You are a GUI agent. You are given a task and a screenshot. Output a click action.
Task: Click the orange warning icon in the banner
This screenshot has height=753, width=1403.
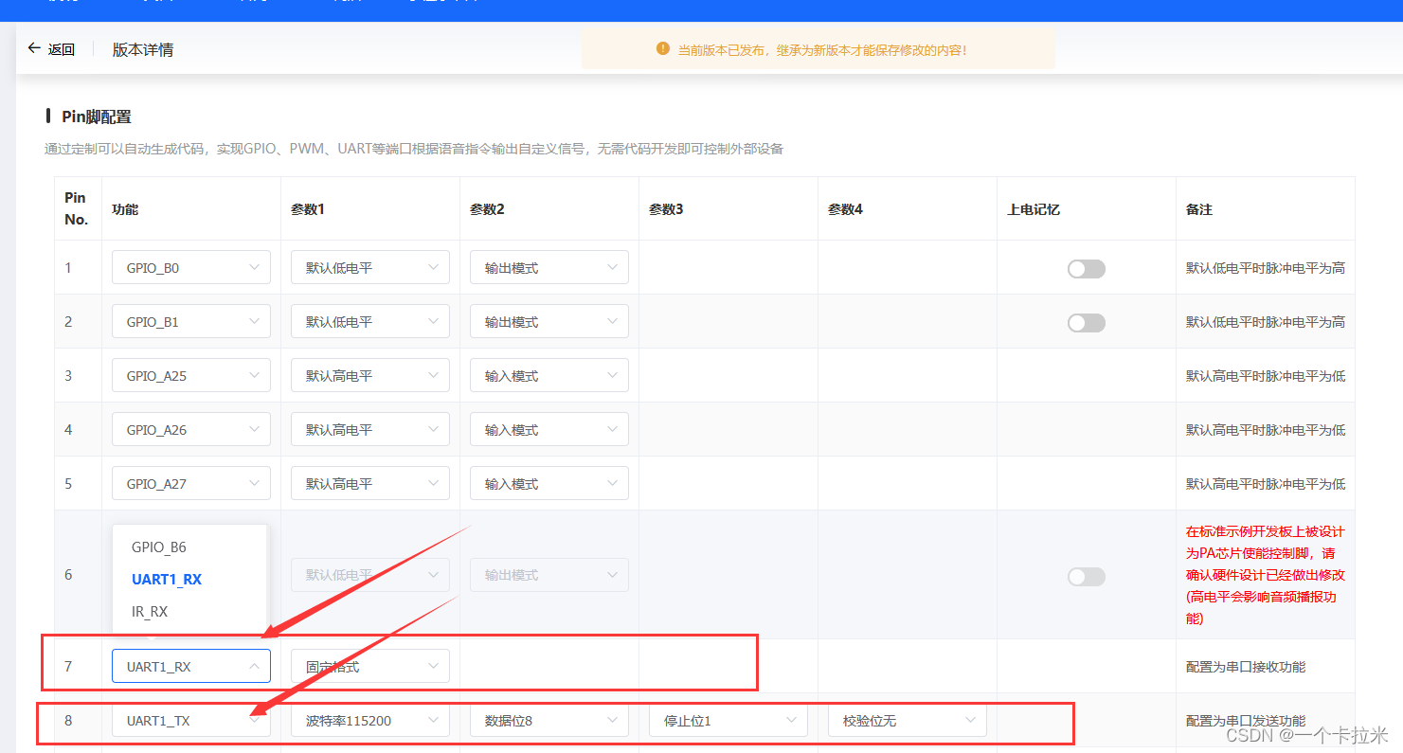pos(662,48)
